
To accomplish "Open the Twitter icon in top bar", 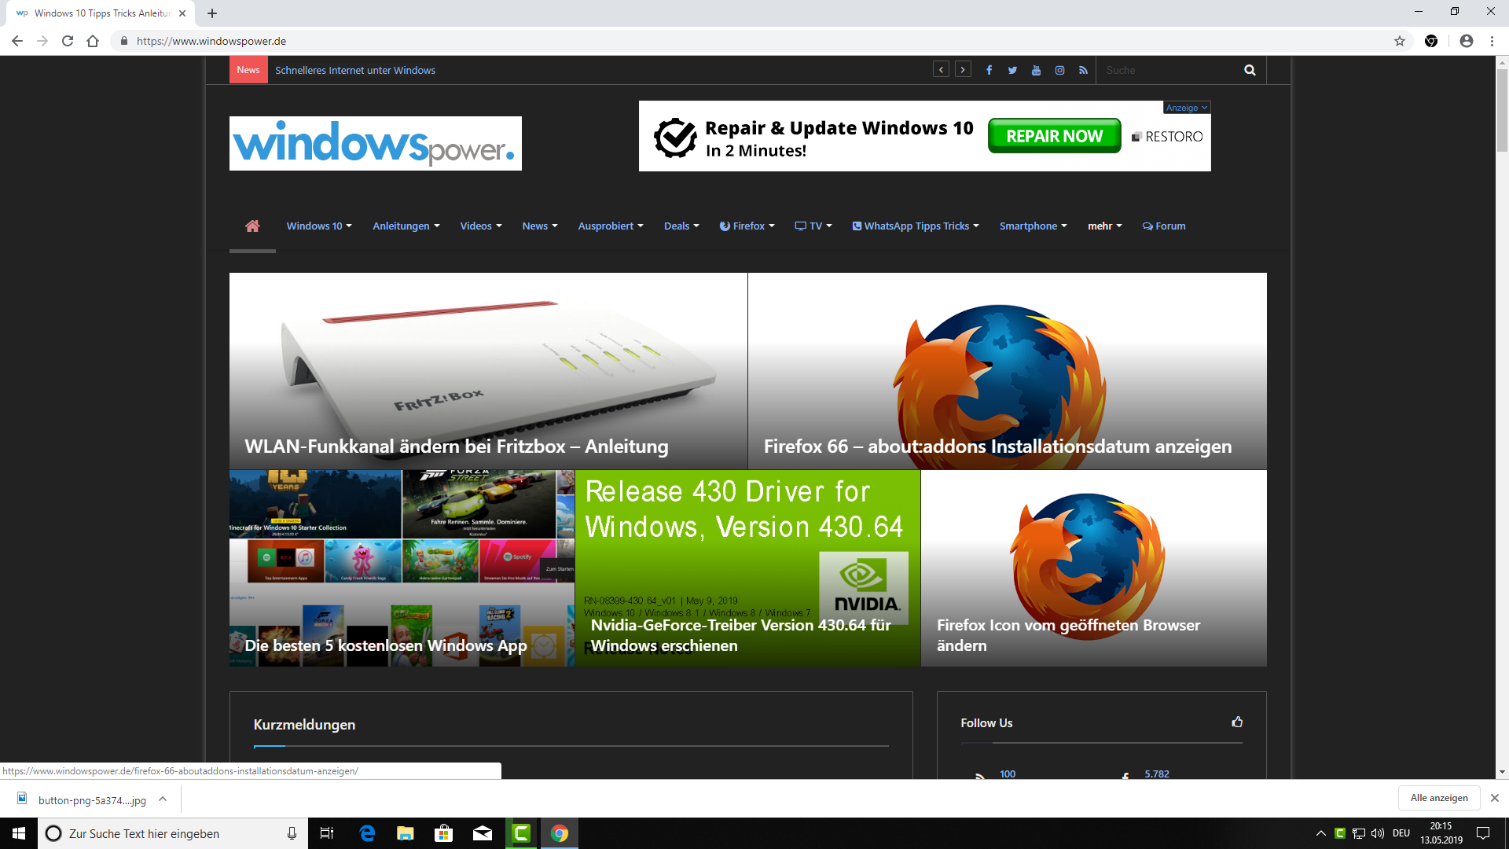I will coord(1012,70).
